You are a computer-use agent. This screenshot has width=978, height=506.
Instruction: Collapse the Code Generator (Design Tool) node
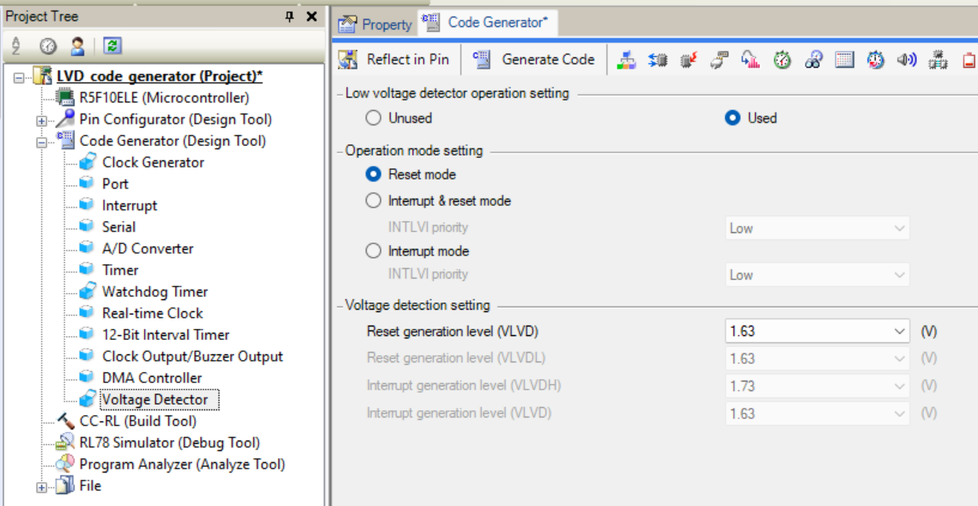[42, 142]
